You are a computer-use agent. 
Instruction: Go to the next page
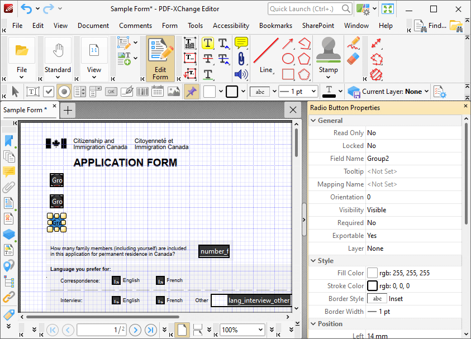[135, 330]
